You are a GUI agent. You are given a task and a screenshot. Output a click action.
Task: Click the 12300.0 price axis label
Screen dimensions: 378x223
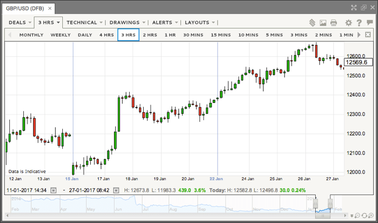(356, 114)
